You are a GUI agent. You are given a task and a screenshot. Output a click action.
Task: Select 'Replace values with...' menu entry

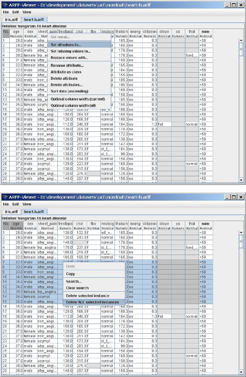pyautogui.click(x=79, y=58)
